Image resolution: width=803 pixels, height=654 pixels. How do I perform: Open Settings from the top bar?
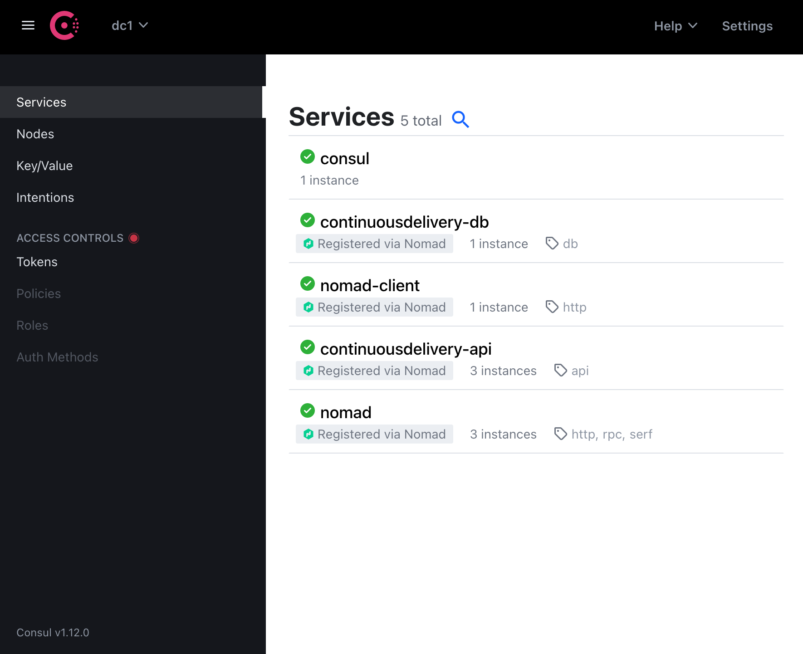coord(747,26)
